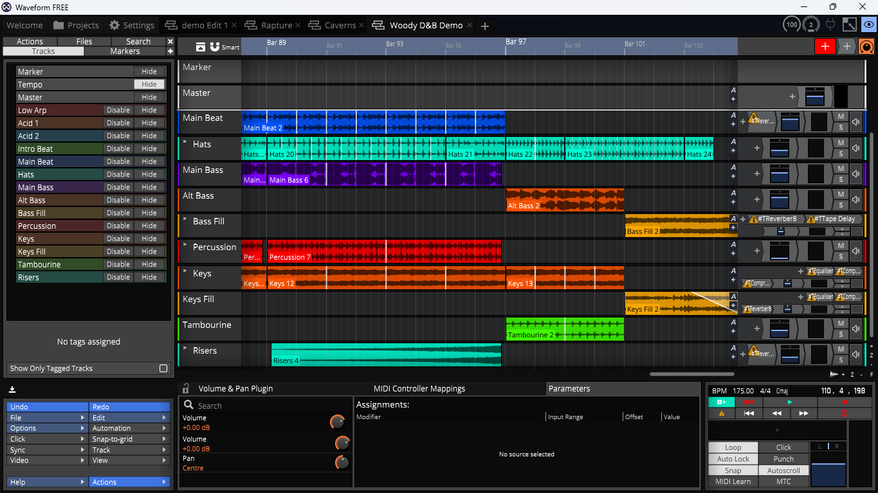Click the speaker icon on Main Beat track
The image size is (878, 493).
(855, 121)
